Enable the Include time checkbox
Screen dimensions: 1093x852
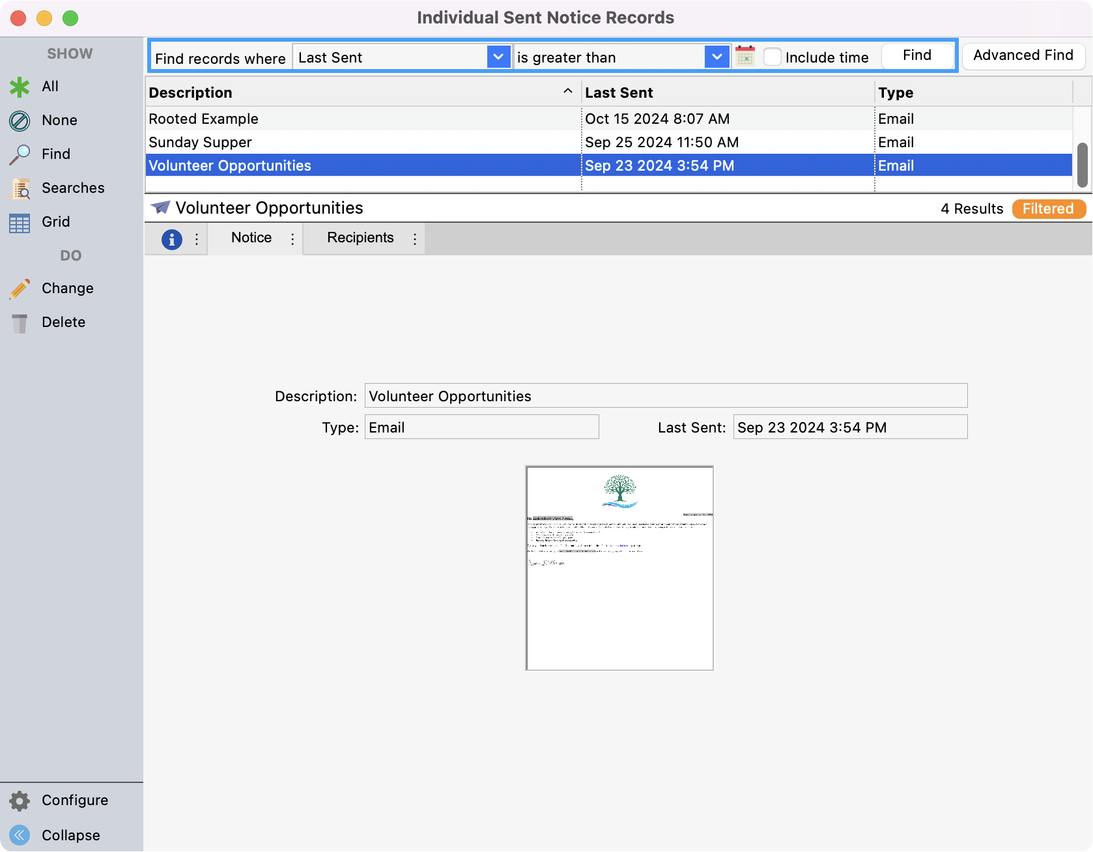point(772,57)
